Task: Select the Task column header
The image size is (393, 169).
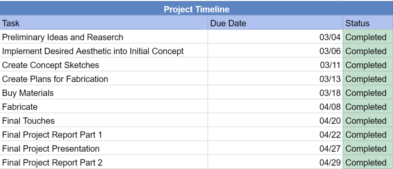Action: click(x=104, y=23)
